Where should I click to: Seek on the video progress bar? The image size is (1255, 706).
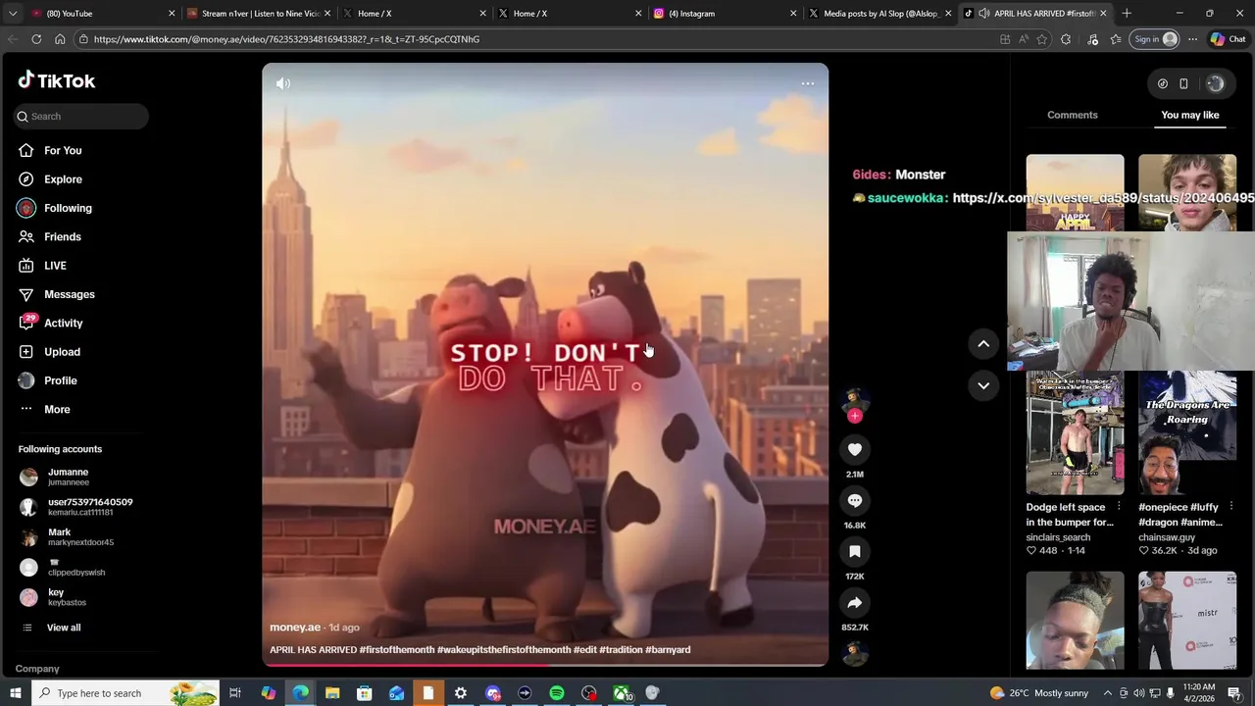click(x=545, y=664)
